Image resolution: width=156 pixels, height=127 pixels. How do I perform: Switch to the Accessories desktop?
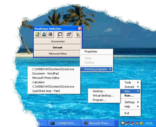pyautogui.click(x=58, y=41)
